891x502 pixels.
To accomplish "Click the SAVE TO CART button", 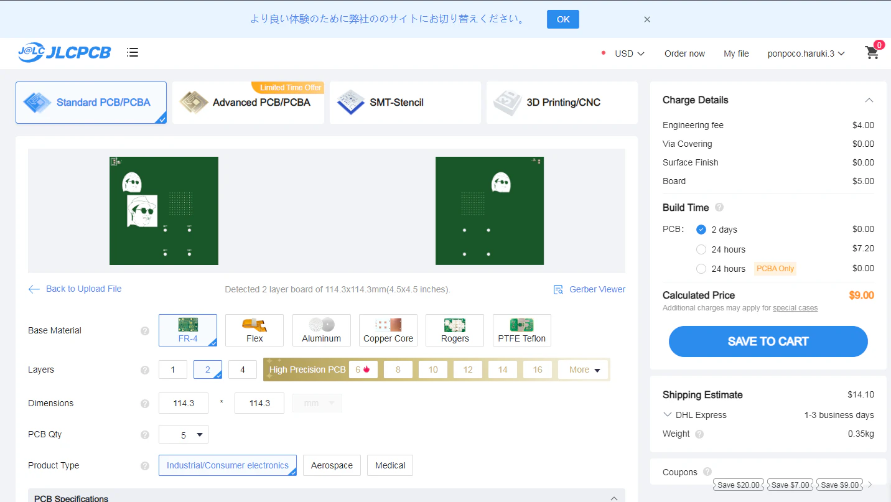I will [x=768, y=342].
